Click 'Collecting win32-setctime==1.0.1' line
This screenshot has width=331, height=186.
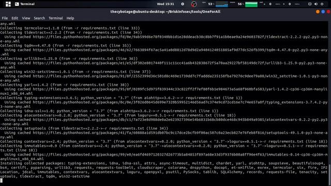click(x=76, y=72)
